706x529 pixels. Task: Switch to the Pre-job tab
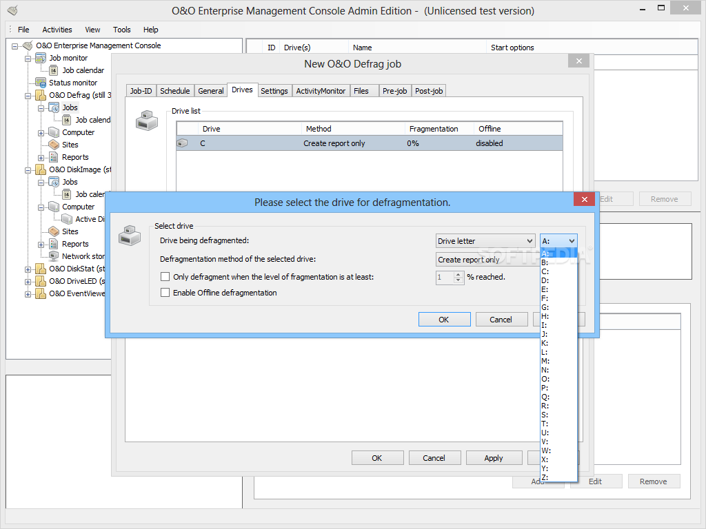[394, 91]
